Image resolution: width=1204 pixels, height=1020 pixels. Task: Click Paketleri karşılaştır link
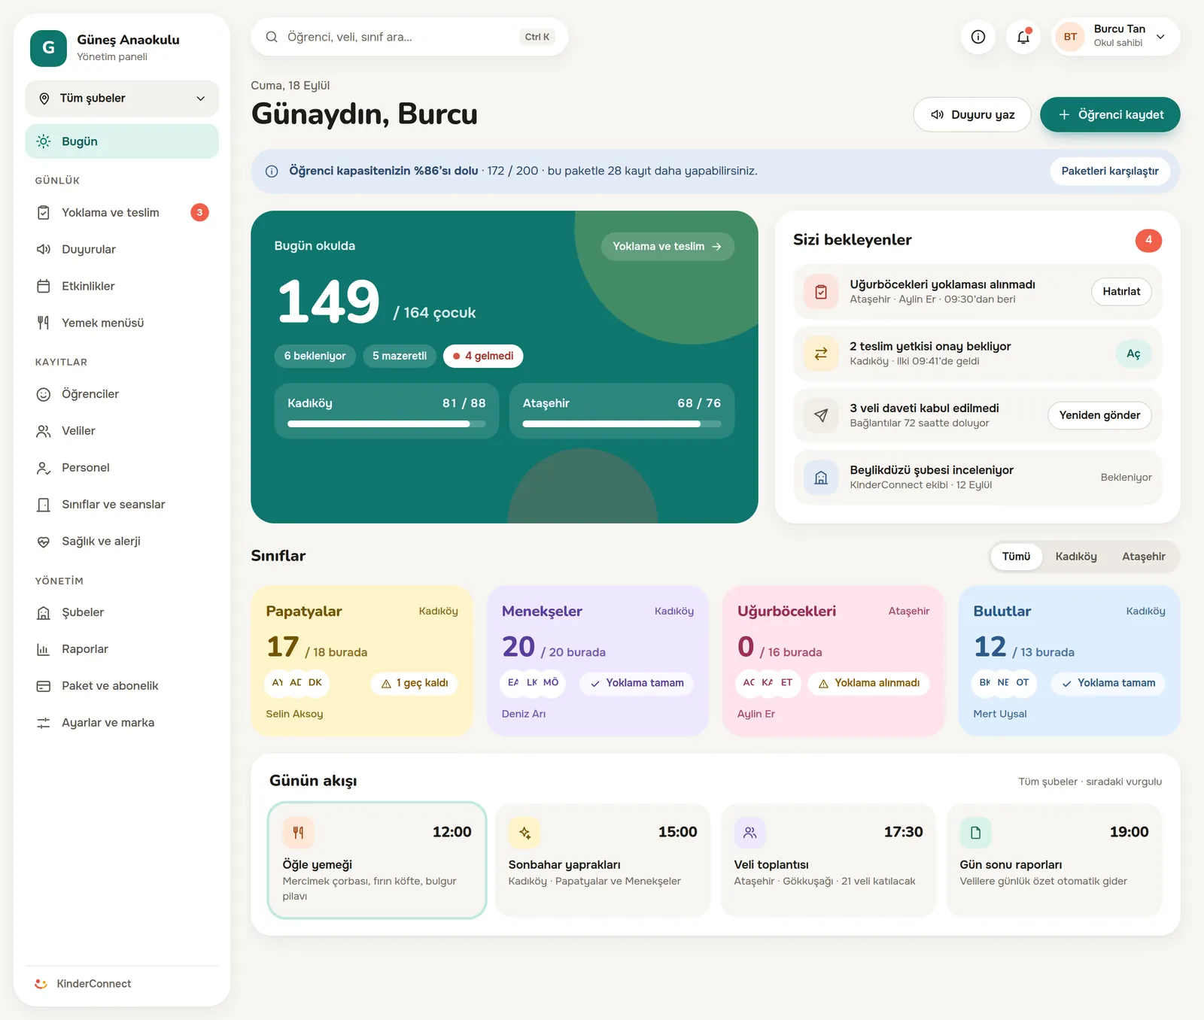click(x=1110, y=171)
